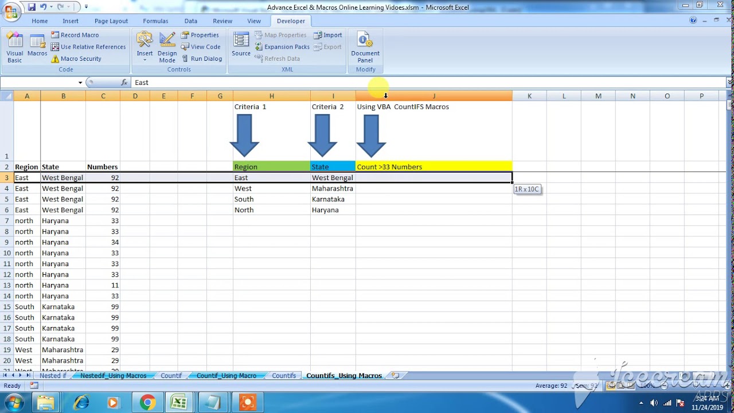This screenshot has width=734, height=413.
Task: Customize Quick Access Toolbar dropdown
Action: pyautogui.click(x=86, y=7)
